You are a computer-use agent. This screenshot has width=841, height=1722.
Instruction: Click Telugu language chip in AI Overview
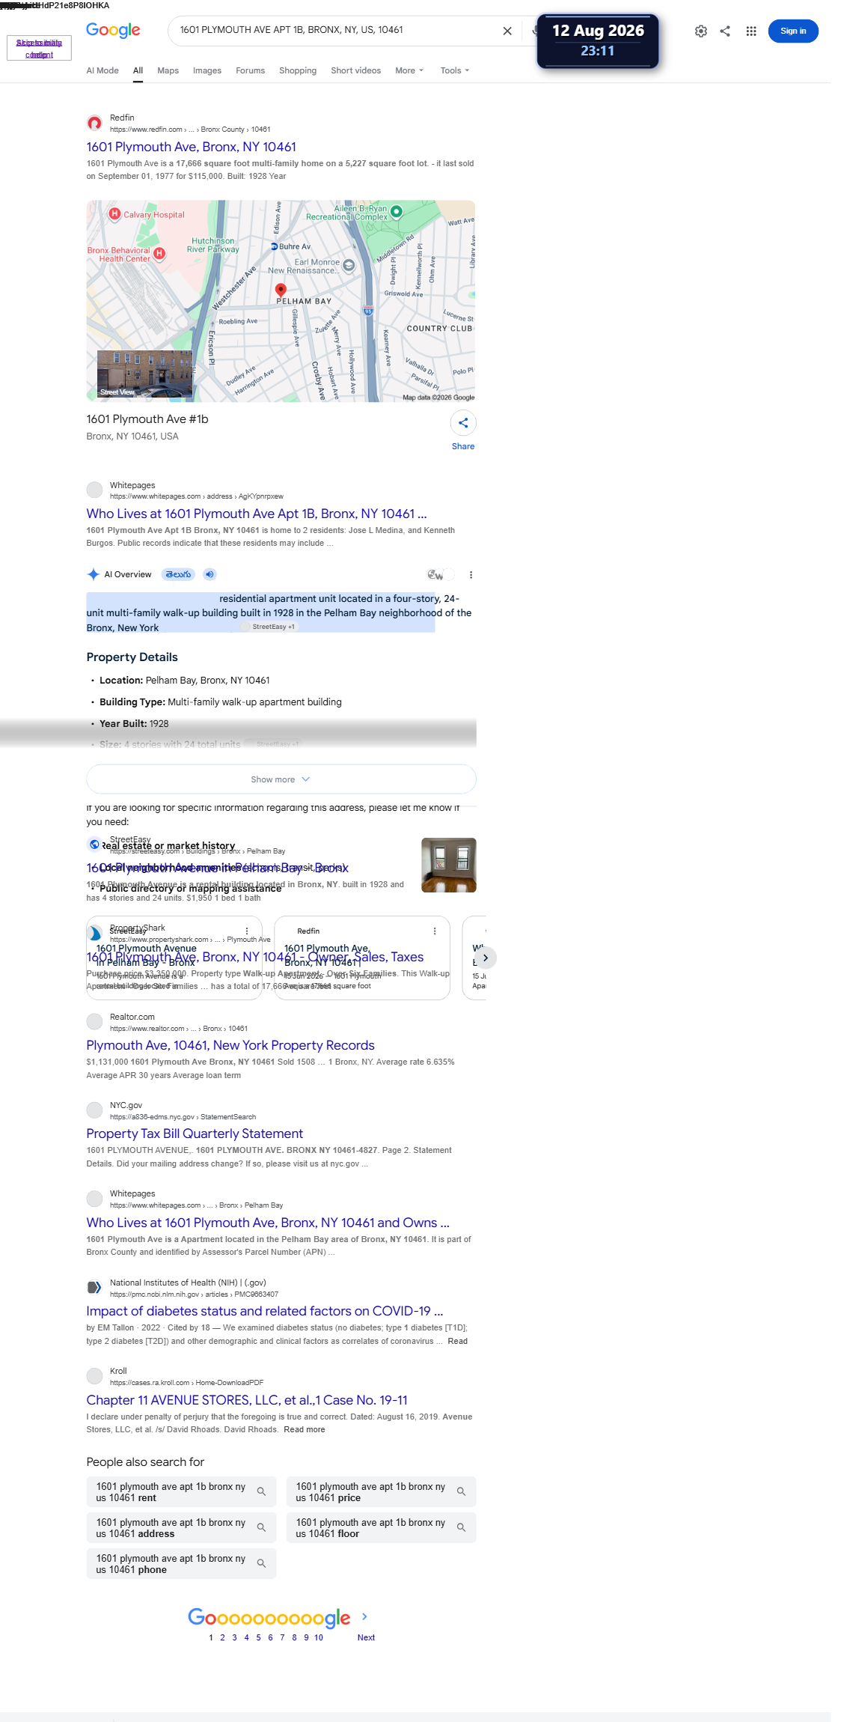[x=179, y=574]
